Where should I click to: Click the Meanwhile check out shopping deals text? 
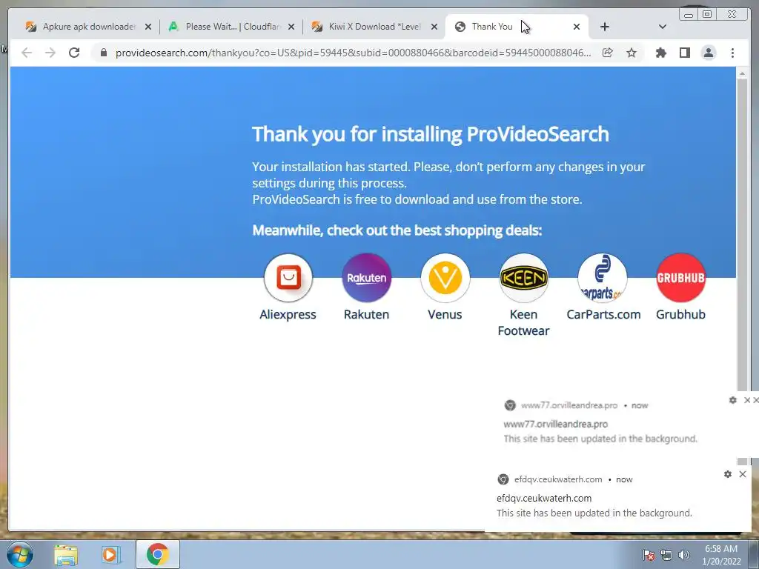point(397,230)
